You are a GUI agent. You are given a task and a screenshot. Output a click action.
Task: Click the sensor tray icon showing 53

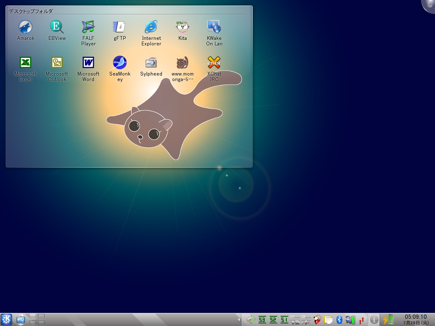tap(262, 320)
